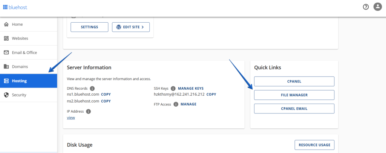This screenshot has height=153, width=386.
Task: Click the info icon beside IP Address
Action: 88,112
